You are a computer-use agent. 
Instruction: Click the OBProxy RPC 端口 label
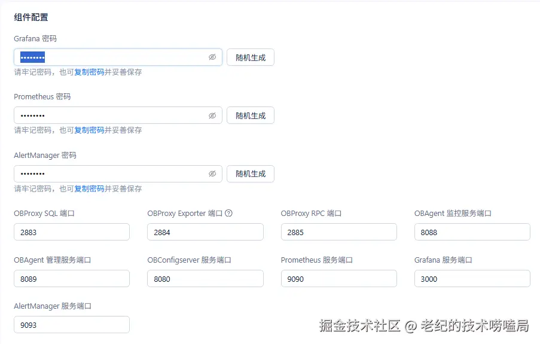[x=311, y=214]
